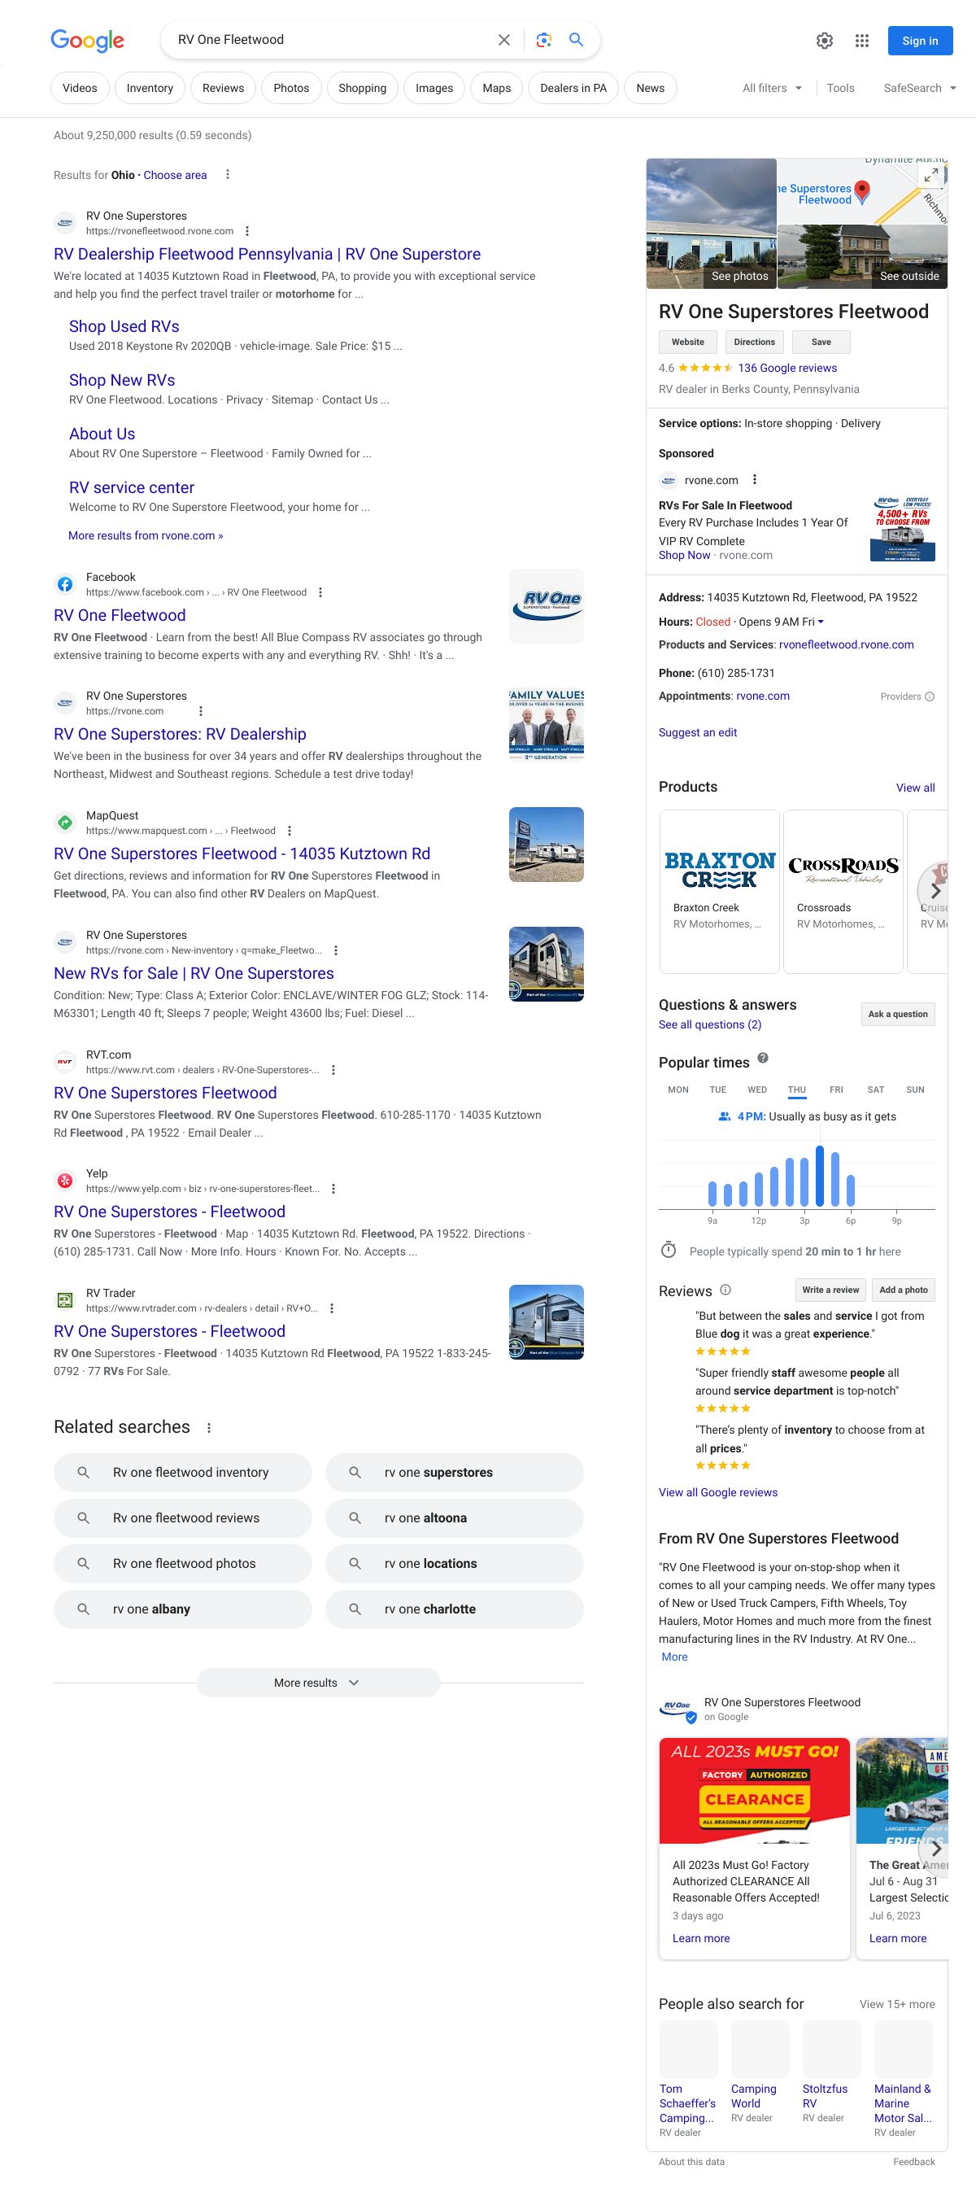This screenshot has height=2205, width=976.
Task: Select the Inventory filter chip
Action: [150, 88]
